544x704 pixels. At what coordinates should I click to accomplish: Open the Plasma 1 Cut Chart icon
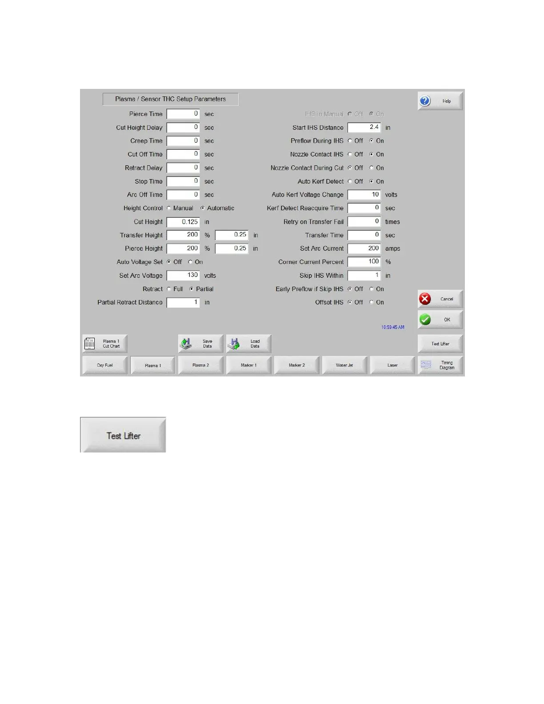click(89, 344)
